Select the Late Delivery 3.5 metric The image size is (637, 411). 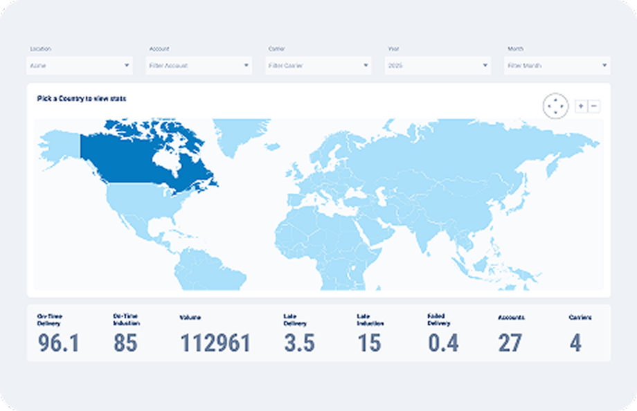[299, 342]
